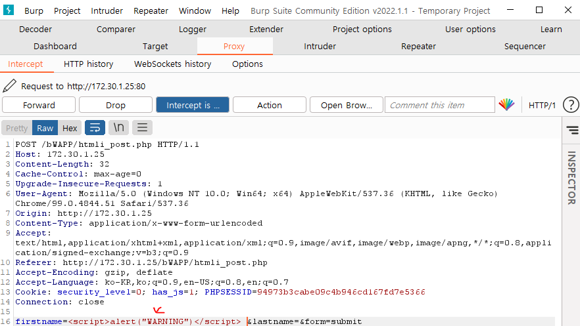
Task: Select the Pretty view tab
Action: (16, 128)
